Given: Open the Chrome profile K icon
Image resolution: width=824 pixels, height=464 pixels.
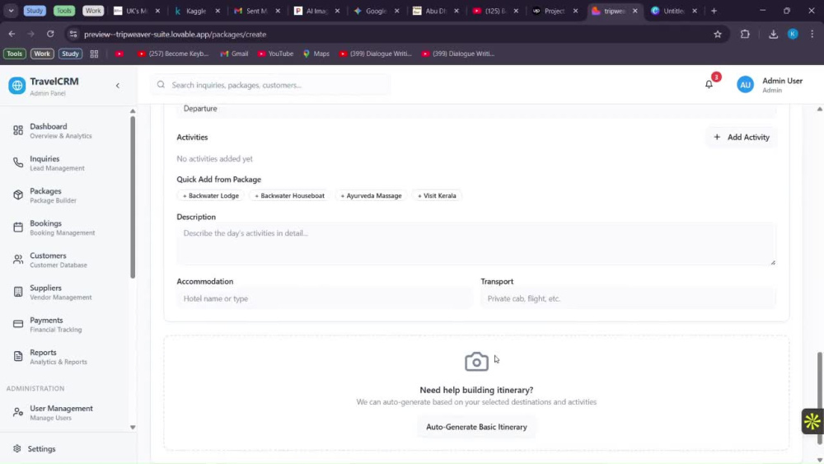Looking at the screenshot, I should pyautogui.click(x=793, y=34).
